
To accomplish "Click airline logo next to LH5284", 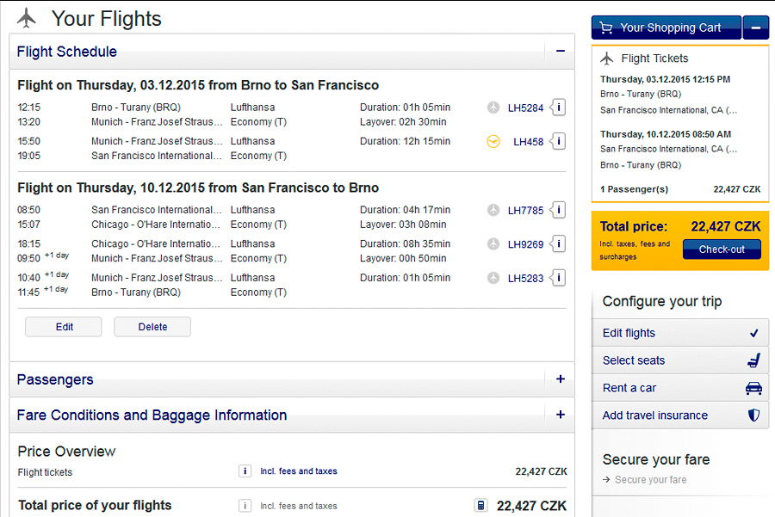I will 493,108.
